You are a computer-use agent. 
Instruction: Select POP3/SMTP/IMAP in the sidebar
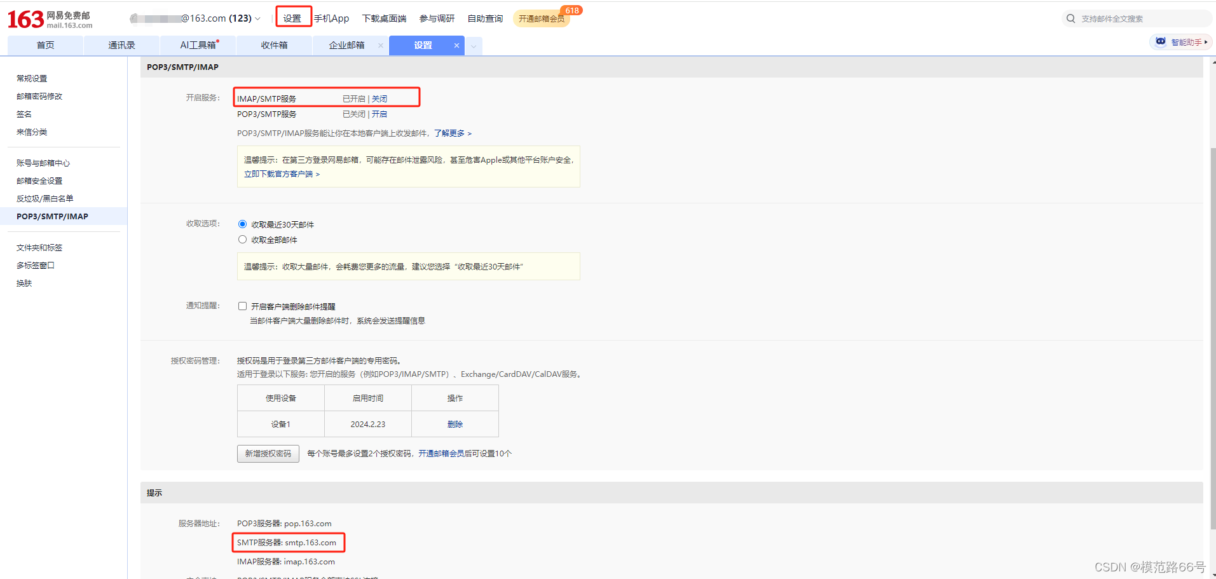64,216
